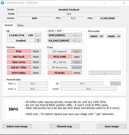Open the Microcodes browse button
The width and height of the screenshot is (129, 135).
click(x=105, y=73)
